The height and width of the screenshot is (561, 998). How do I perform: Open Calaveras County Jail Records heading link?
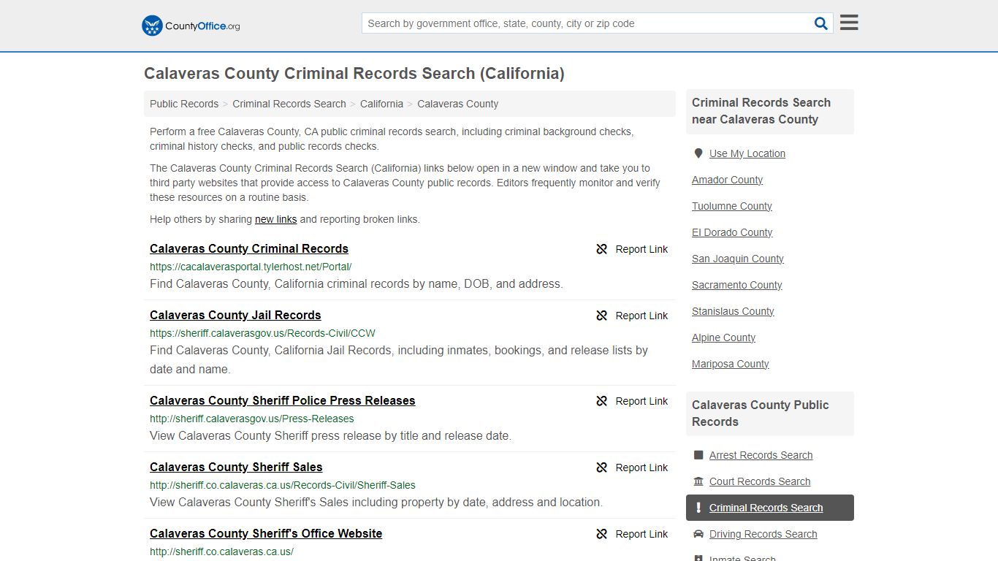point(235,315)
